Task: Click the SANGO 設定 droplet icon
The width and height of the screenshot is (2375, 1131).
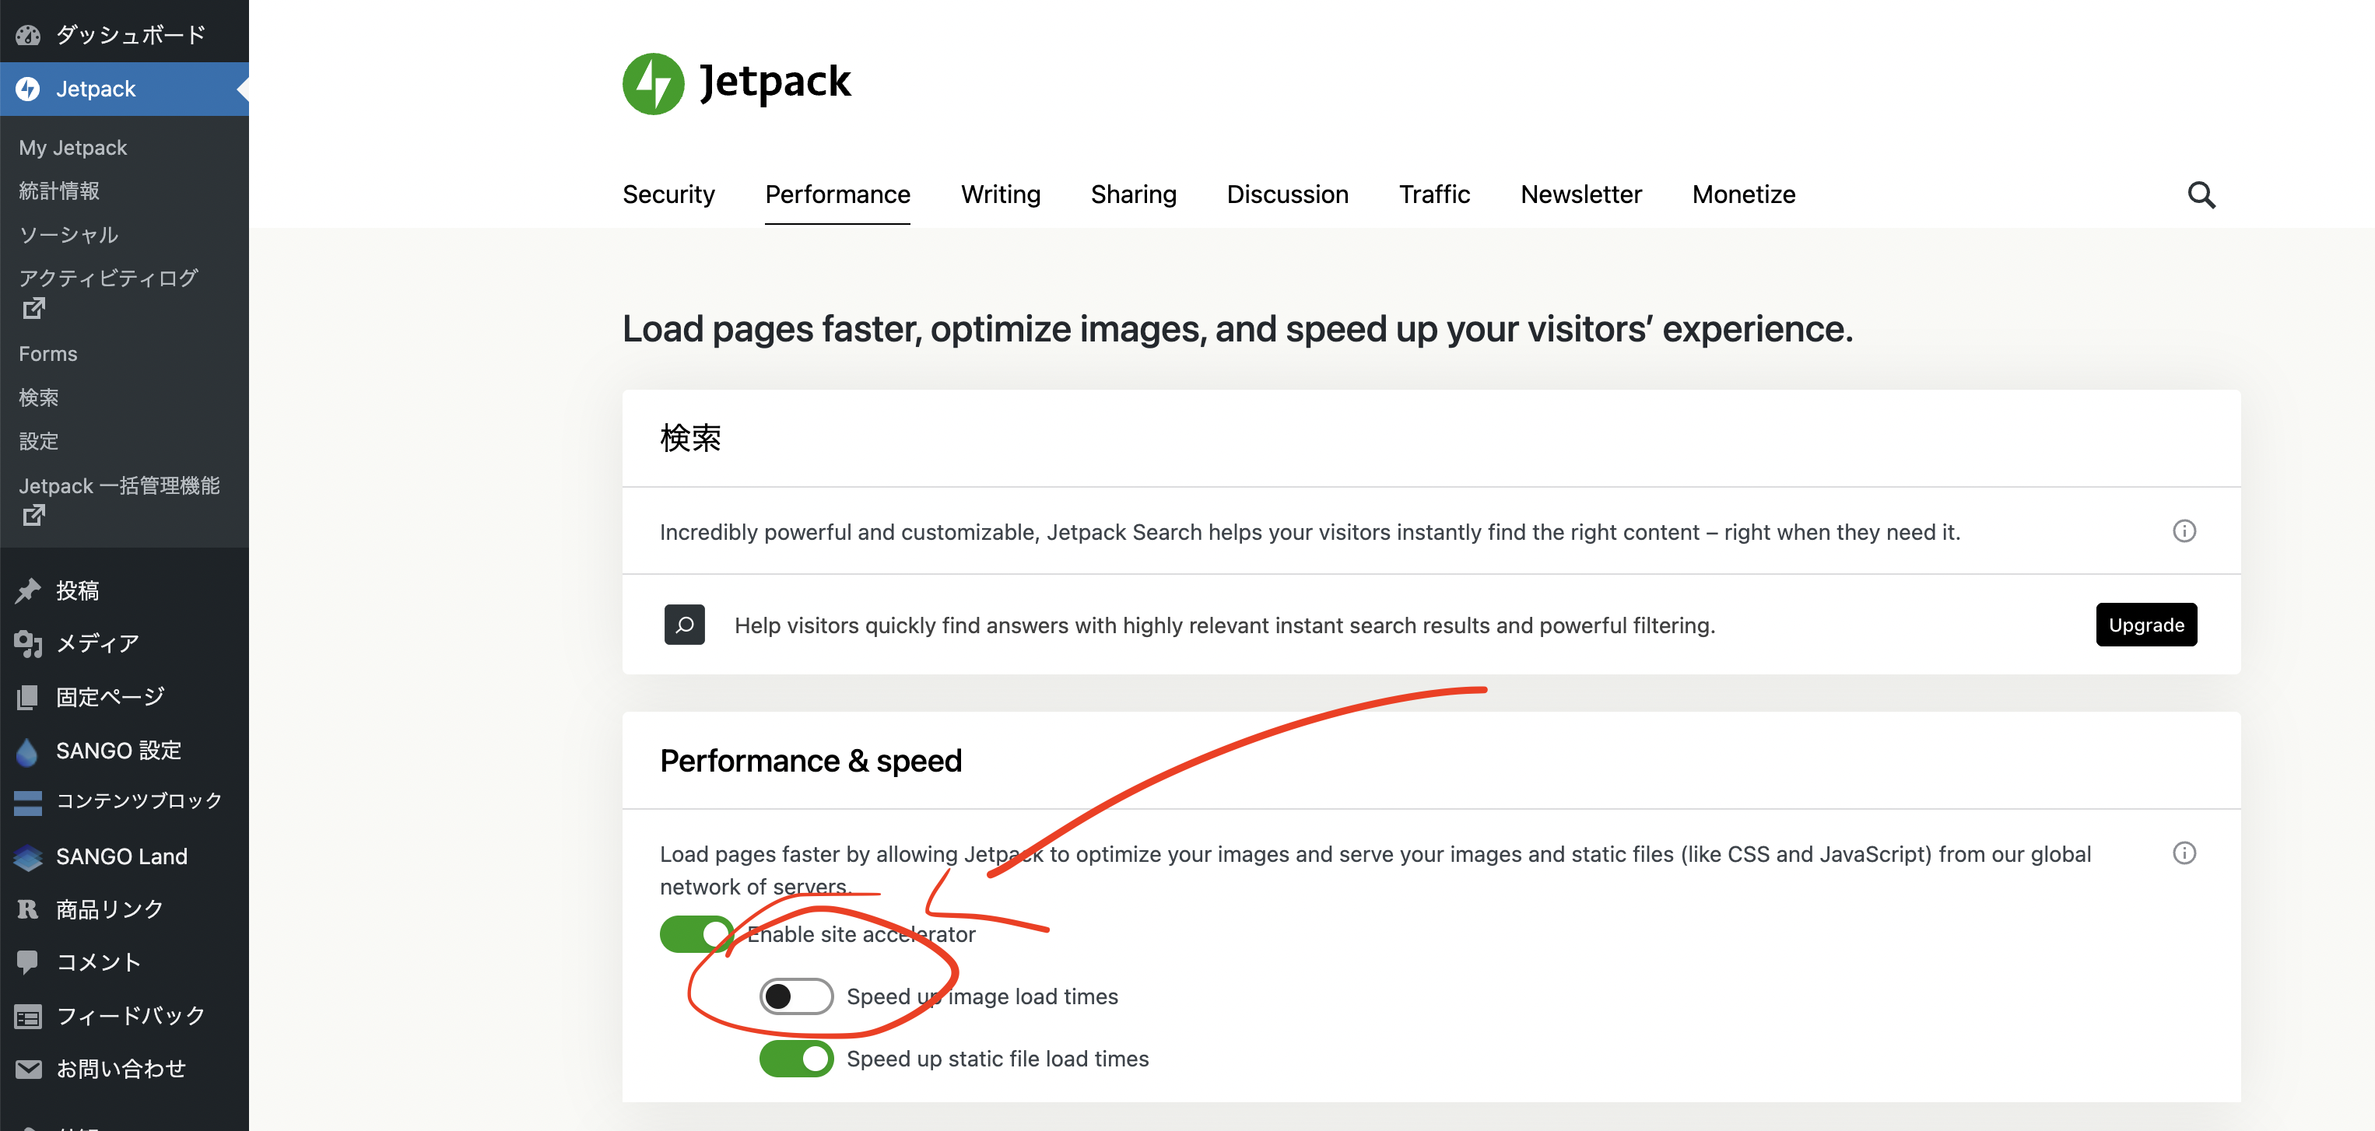Action: (28, 751)
